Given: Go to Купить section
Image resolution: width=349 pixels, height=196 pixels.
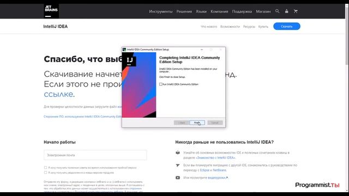Looking at the screenshot, I should tap(263, 27).
